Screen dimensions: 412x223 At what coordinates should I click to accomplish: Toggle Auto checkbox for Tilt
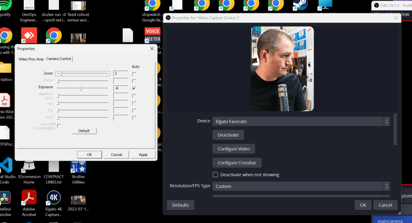tap(134, 111)
